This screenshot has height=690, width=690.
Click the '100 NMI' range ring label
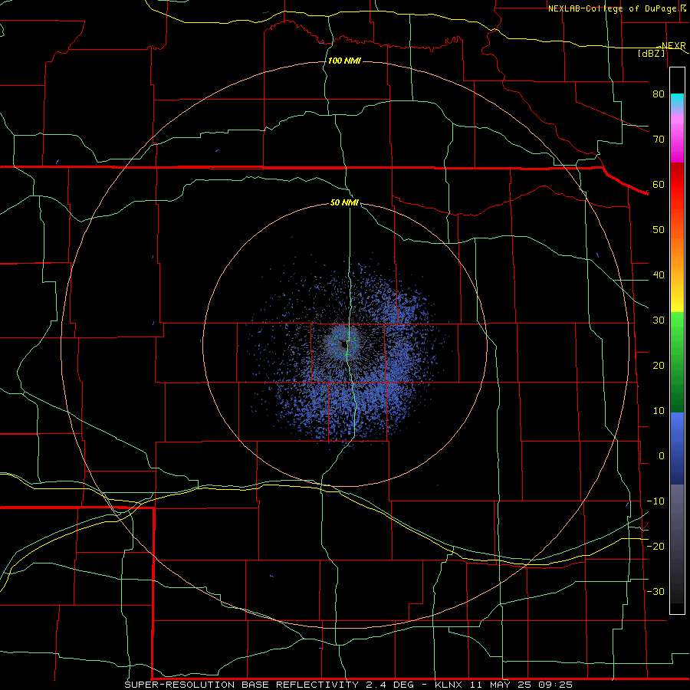(x=344, y=61)
